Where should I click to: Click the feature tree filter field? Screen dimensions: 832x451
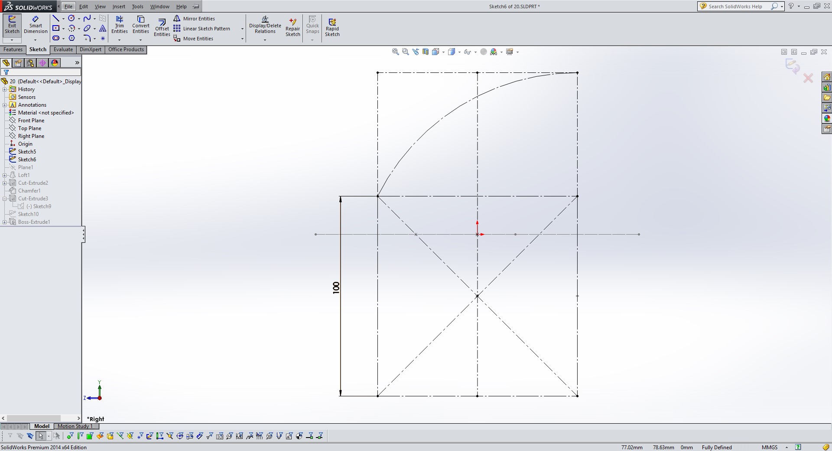(41, 72)
